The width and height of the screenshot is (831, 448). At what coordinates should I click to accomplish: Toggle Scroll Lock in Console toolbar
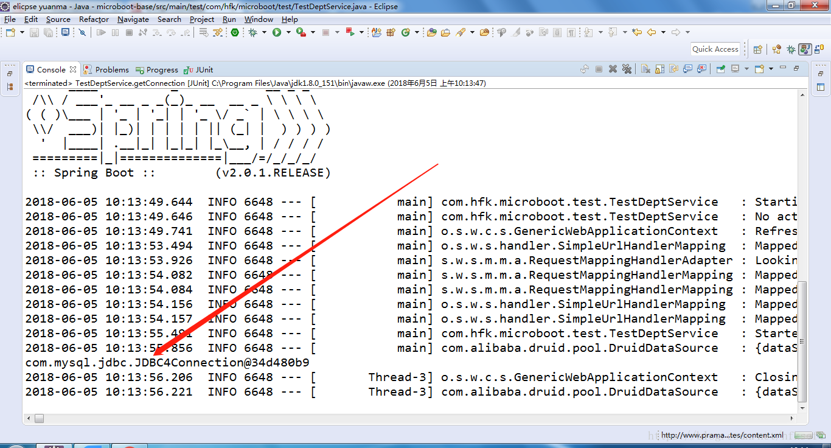[x=659, y=69]
